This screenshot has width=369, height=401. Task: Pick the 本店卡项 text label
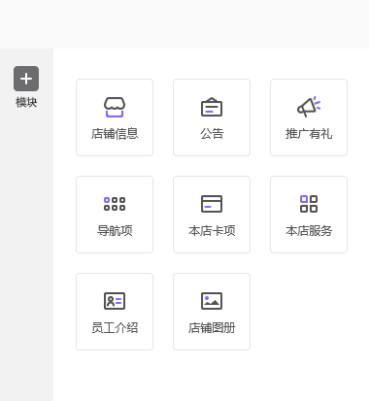coord(212,231)
